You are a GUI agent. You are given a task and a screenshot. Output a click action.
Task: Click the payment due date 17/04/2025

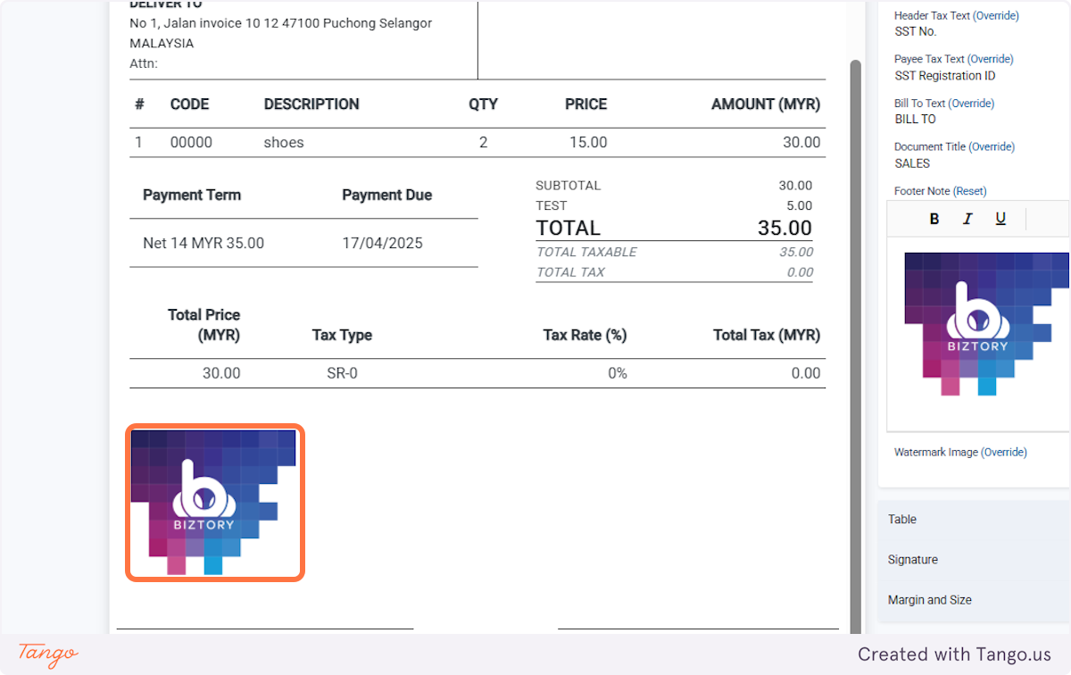383,243
